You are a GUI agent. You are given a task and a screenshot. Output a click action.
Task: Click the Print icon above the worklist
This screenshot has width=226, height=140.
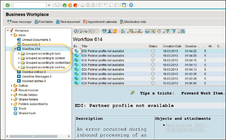(147, 31)
